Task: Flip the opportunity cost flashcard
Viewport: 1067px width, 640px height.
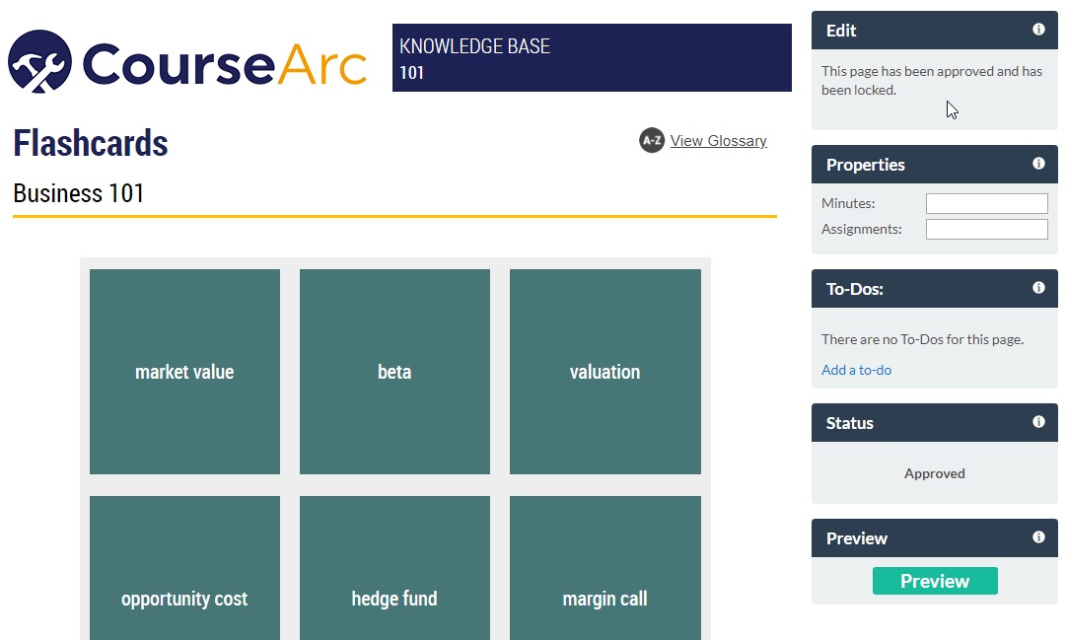Action: [x=184, y=568]
